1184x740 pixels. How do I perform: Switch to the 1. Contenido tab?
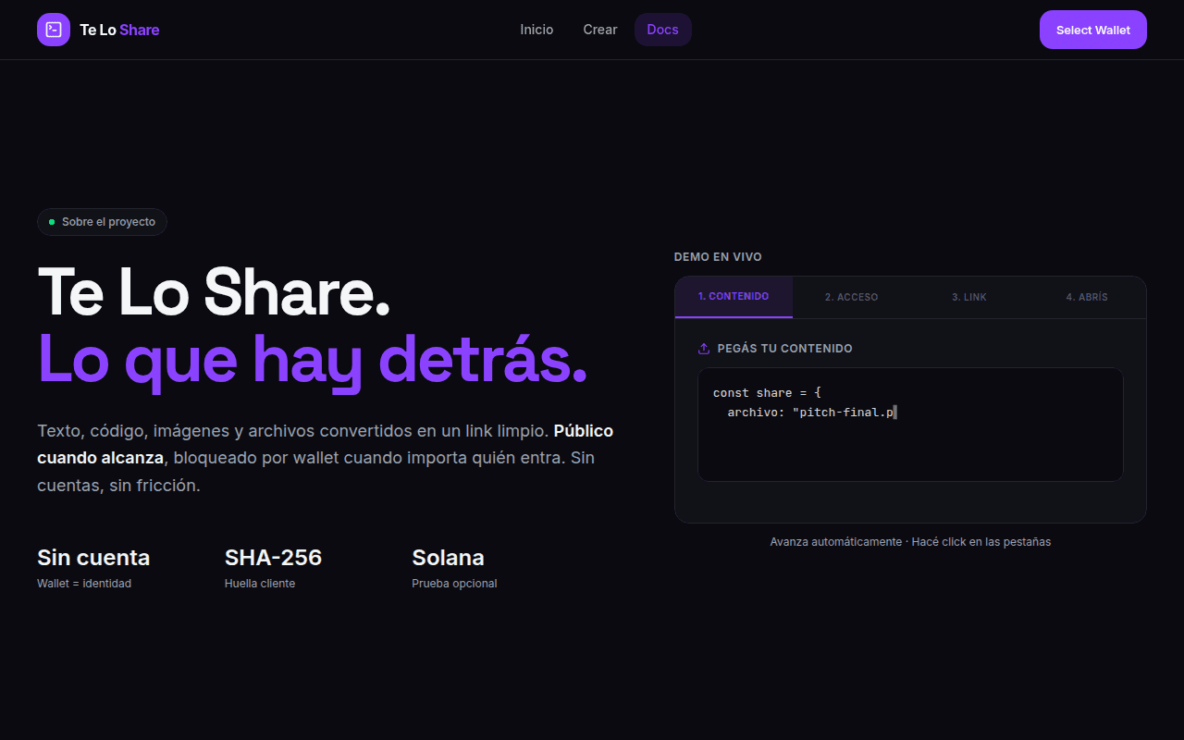(x=734, y=297)
